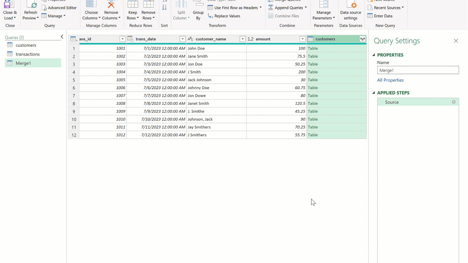Click the Keep Rows icon
The width and height of the screenshot is (468, 263).
click(132, 5)
